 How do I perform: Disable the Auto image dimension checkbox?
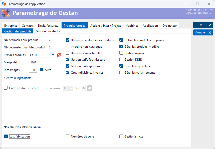point(42,70)
